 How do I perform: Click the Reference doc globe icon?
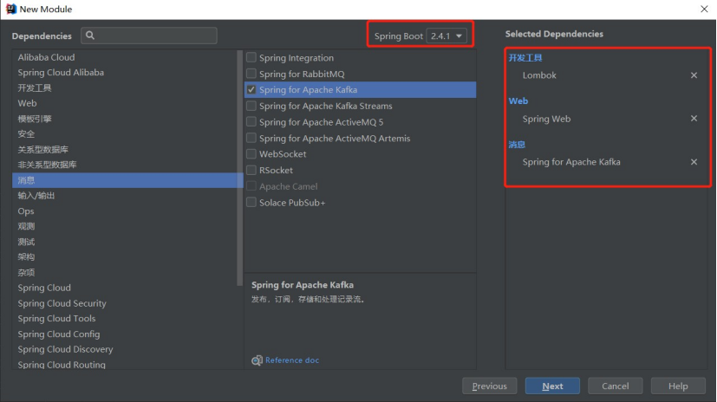257,360
